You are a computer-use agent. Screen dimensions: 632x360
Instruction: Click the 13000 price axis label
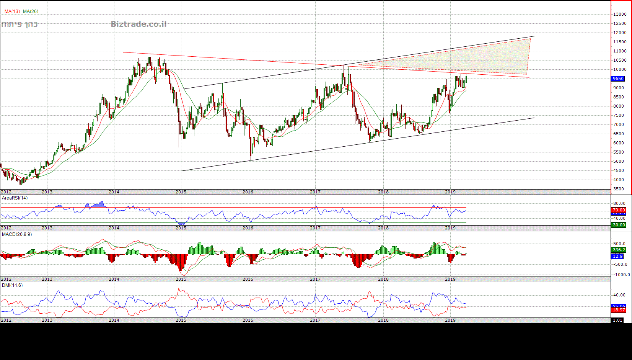pos(620,14)
